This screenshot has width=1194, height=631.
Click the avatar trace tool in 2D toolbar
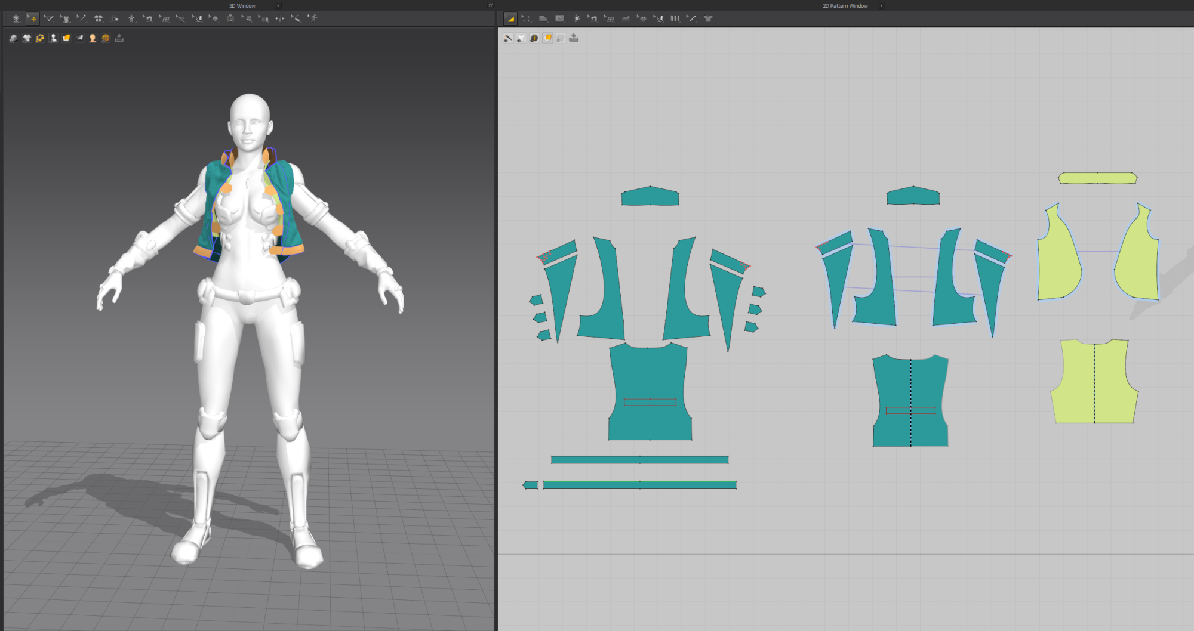[x=576, y=19]
